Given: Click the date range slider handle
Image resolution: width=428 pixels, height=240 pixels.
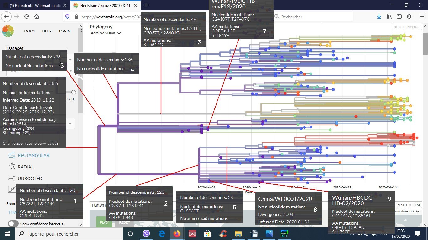Looking at the screenshot, I should pyautogui.click(x=74, y=92).
